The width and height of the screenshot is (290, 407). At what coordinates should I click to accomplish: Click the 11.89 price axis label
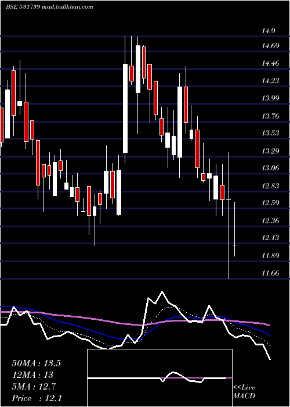271,256
